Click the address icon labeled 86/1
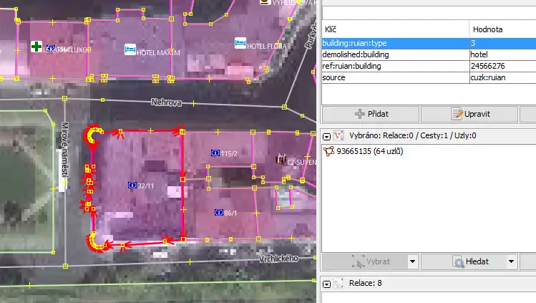The height and width of the screenshot is (303, 536). (219, 212)
